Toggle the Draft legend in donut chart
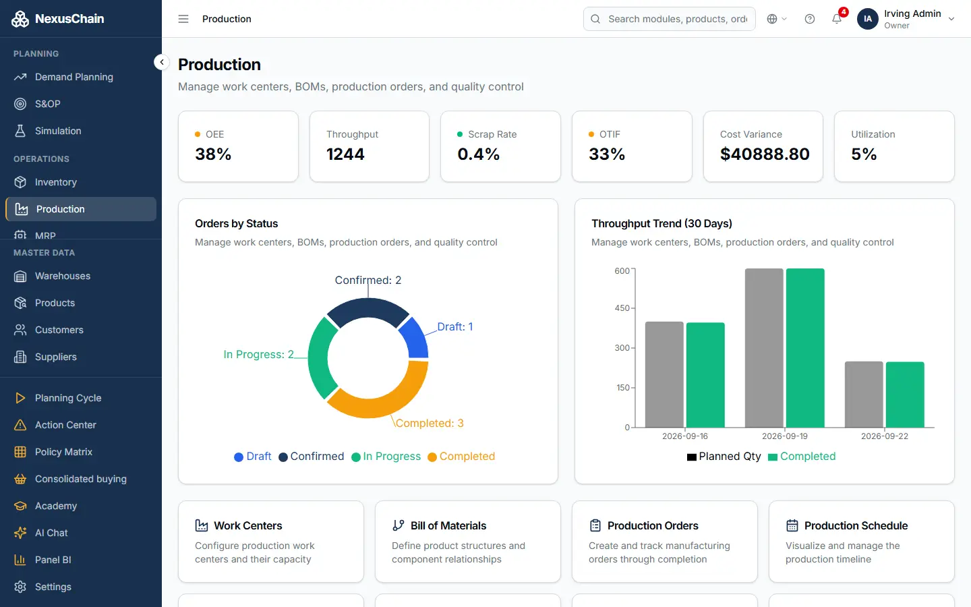 (253, 457)
